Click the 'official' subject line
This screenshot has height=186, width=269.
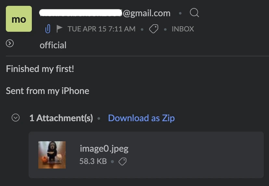click(x=53, y=45)
